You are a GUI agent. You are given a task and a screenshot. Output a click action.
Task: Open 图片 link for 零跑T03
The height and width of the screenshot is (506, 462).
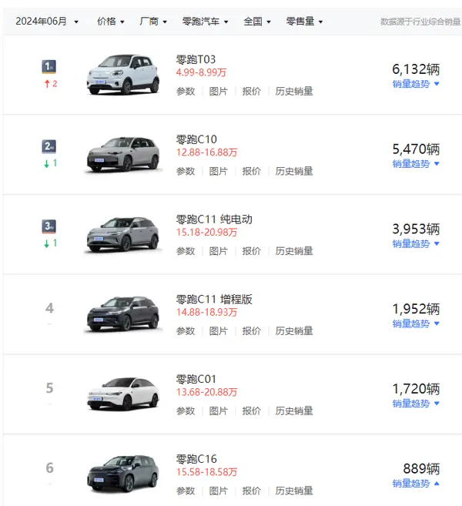tap(219, 92)
